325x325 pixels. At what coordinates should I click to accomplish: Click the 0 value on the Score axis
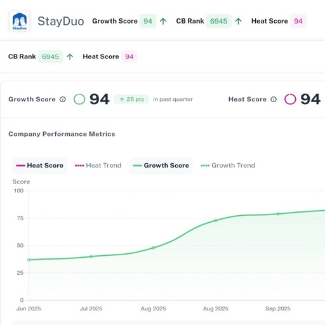[x=22, y=300]
